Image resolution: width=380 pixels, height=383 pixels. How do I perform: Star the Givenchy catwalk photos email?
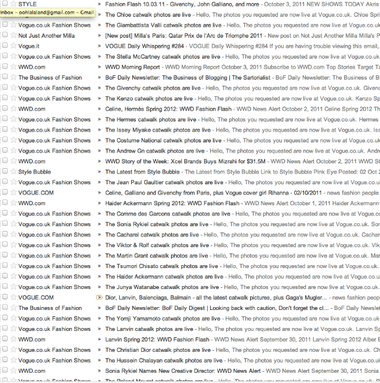(x=14, y=87)
